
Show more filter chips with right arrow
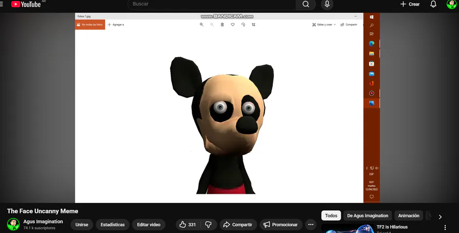coord(440,216)
